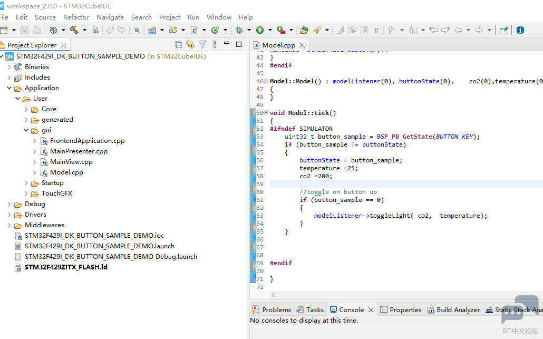Expand the Binaries tree node
Image resolution: width=543 pixels, height=339 pixels.
coord(9,67)
